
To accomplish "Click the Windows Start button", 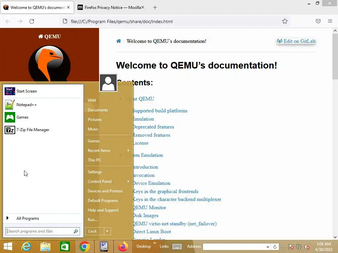I will click(8, 246).
